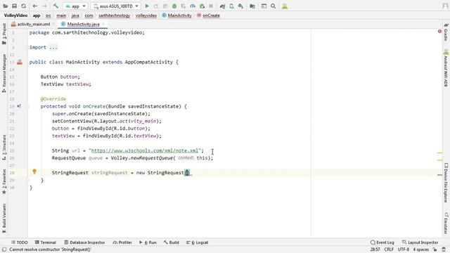This screenshot has height=253, width=450.
Task: Switch to the activity_main.xml tab
Action: [x=31, y=25]
